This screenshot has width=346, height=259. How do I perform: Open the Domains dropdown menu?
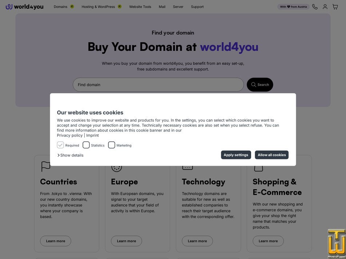point(61,7)
